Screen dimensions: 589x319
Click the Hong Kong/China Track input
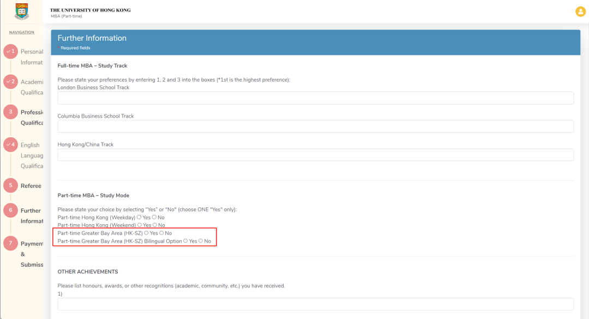(x=316, y=155)
